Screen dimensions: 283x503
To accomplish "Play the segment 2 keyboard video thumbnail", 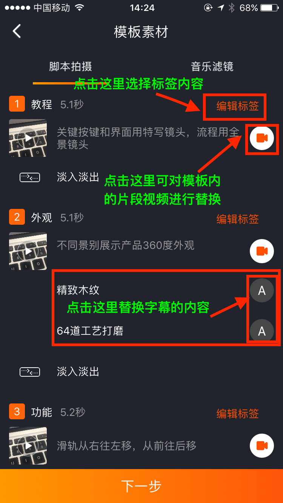I will tap(28, 251).
